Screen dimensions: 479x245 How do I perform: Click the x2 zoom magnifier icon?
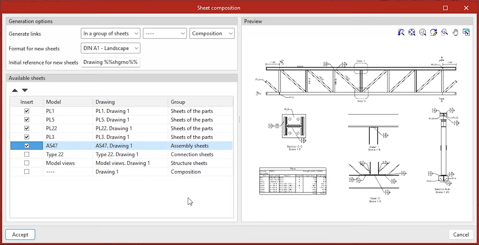point(423,32)
